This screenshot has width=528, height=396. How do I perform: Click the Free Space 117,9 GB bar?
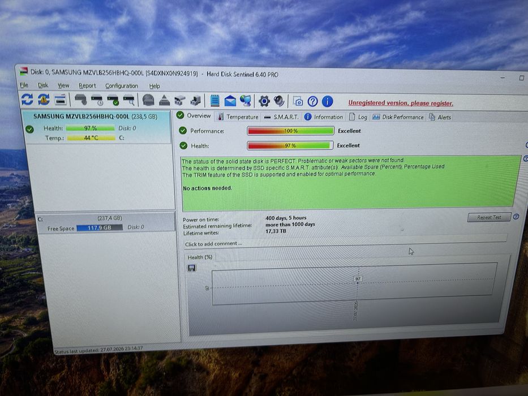(x=100, y=227)
